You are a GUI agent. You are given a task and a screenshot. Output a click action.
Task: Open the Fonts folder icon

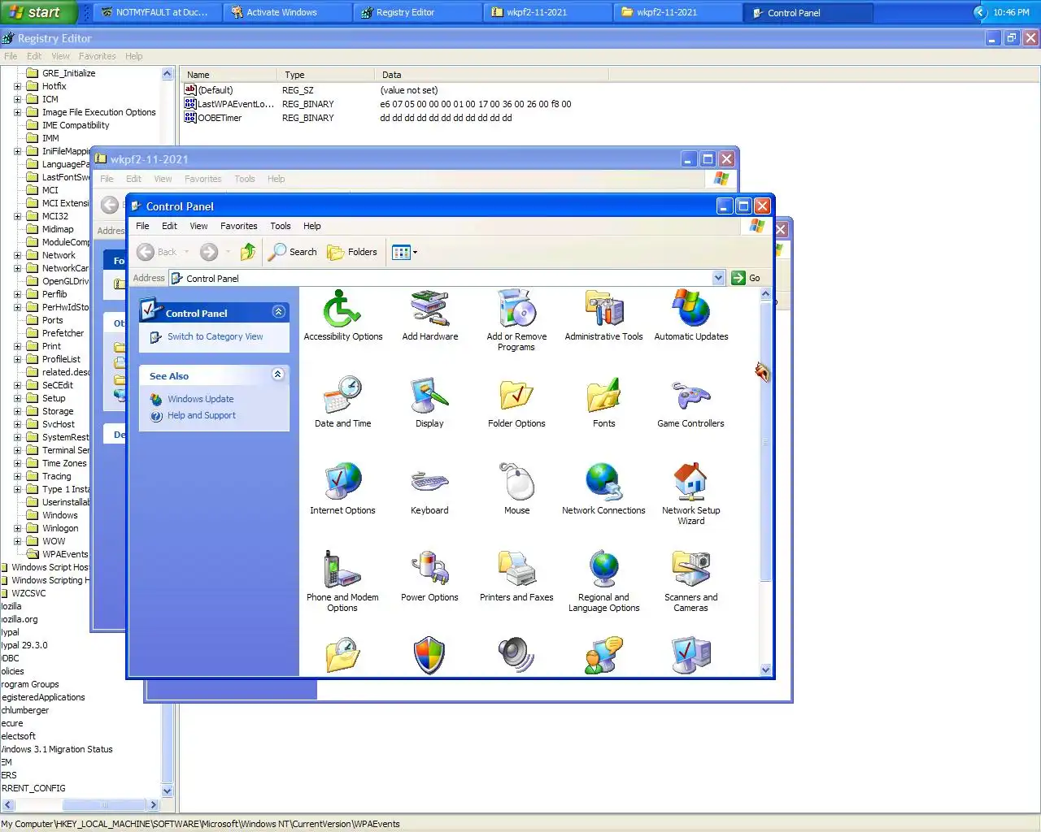click(x=603, y=402)
